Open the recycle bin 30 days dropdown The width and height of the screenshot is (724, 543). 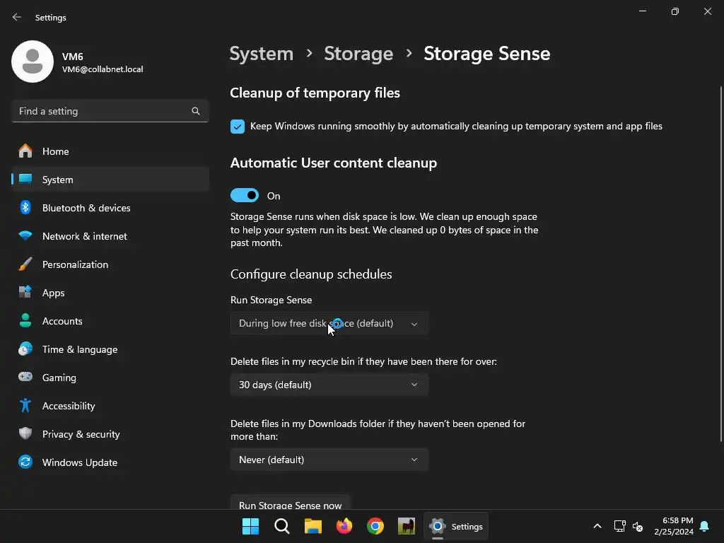coord(329,385)
